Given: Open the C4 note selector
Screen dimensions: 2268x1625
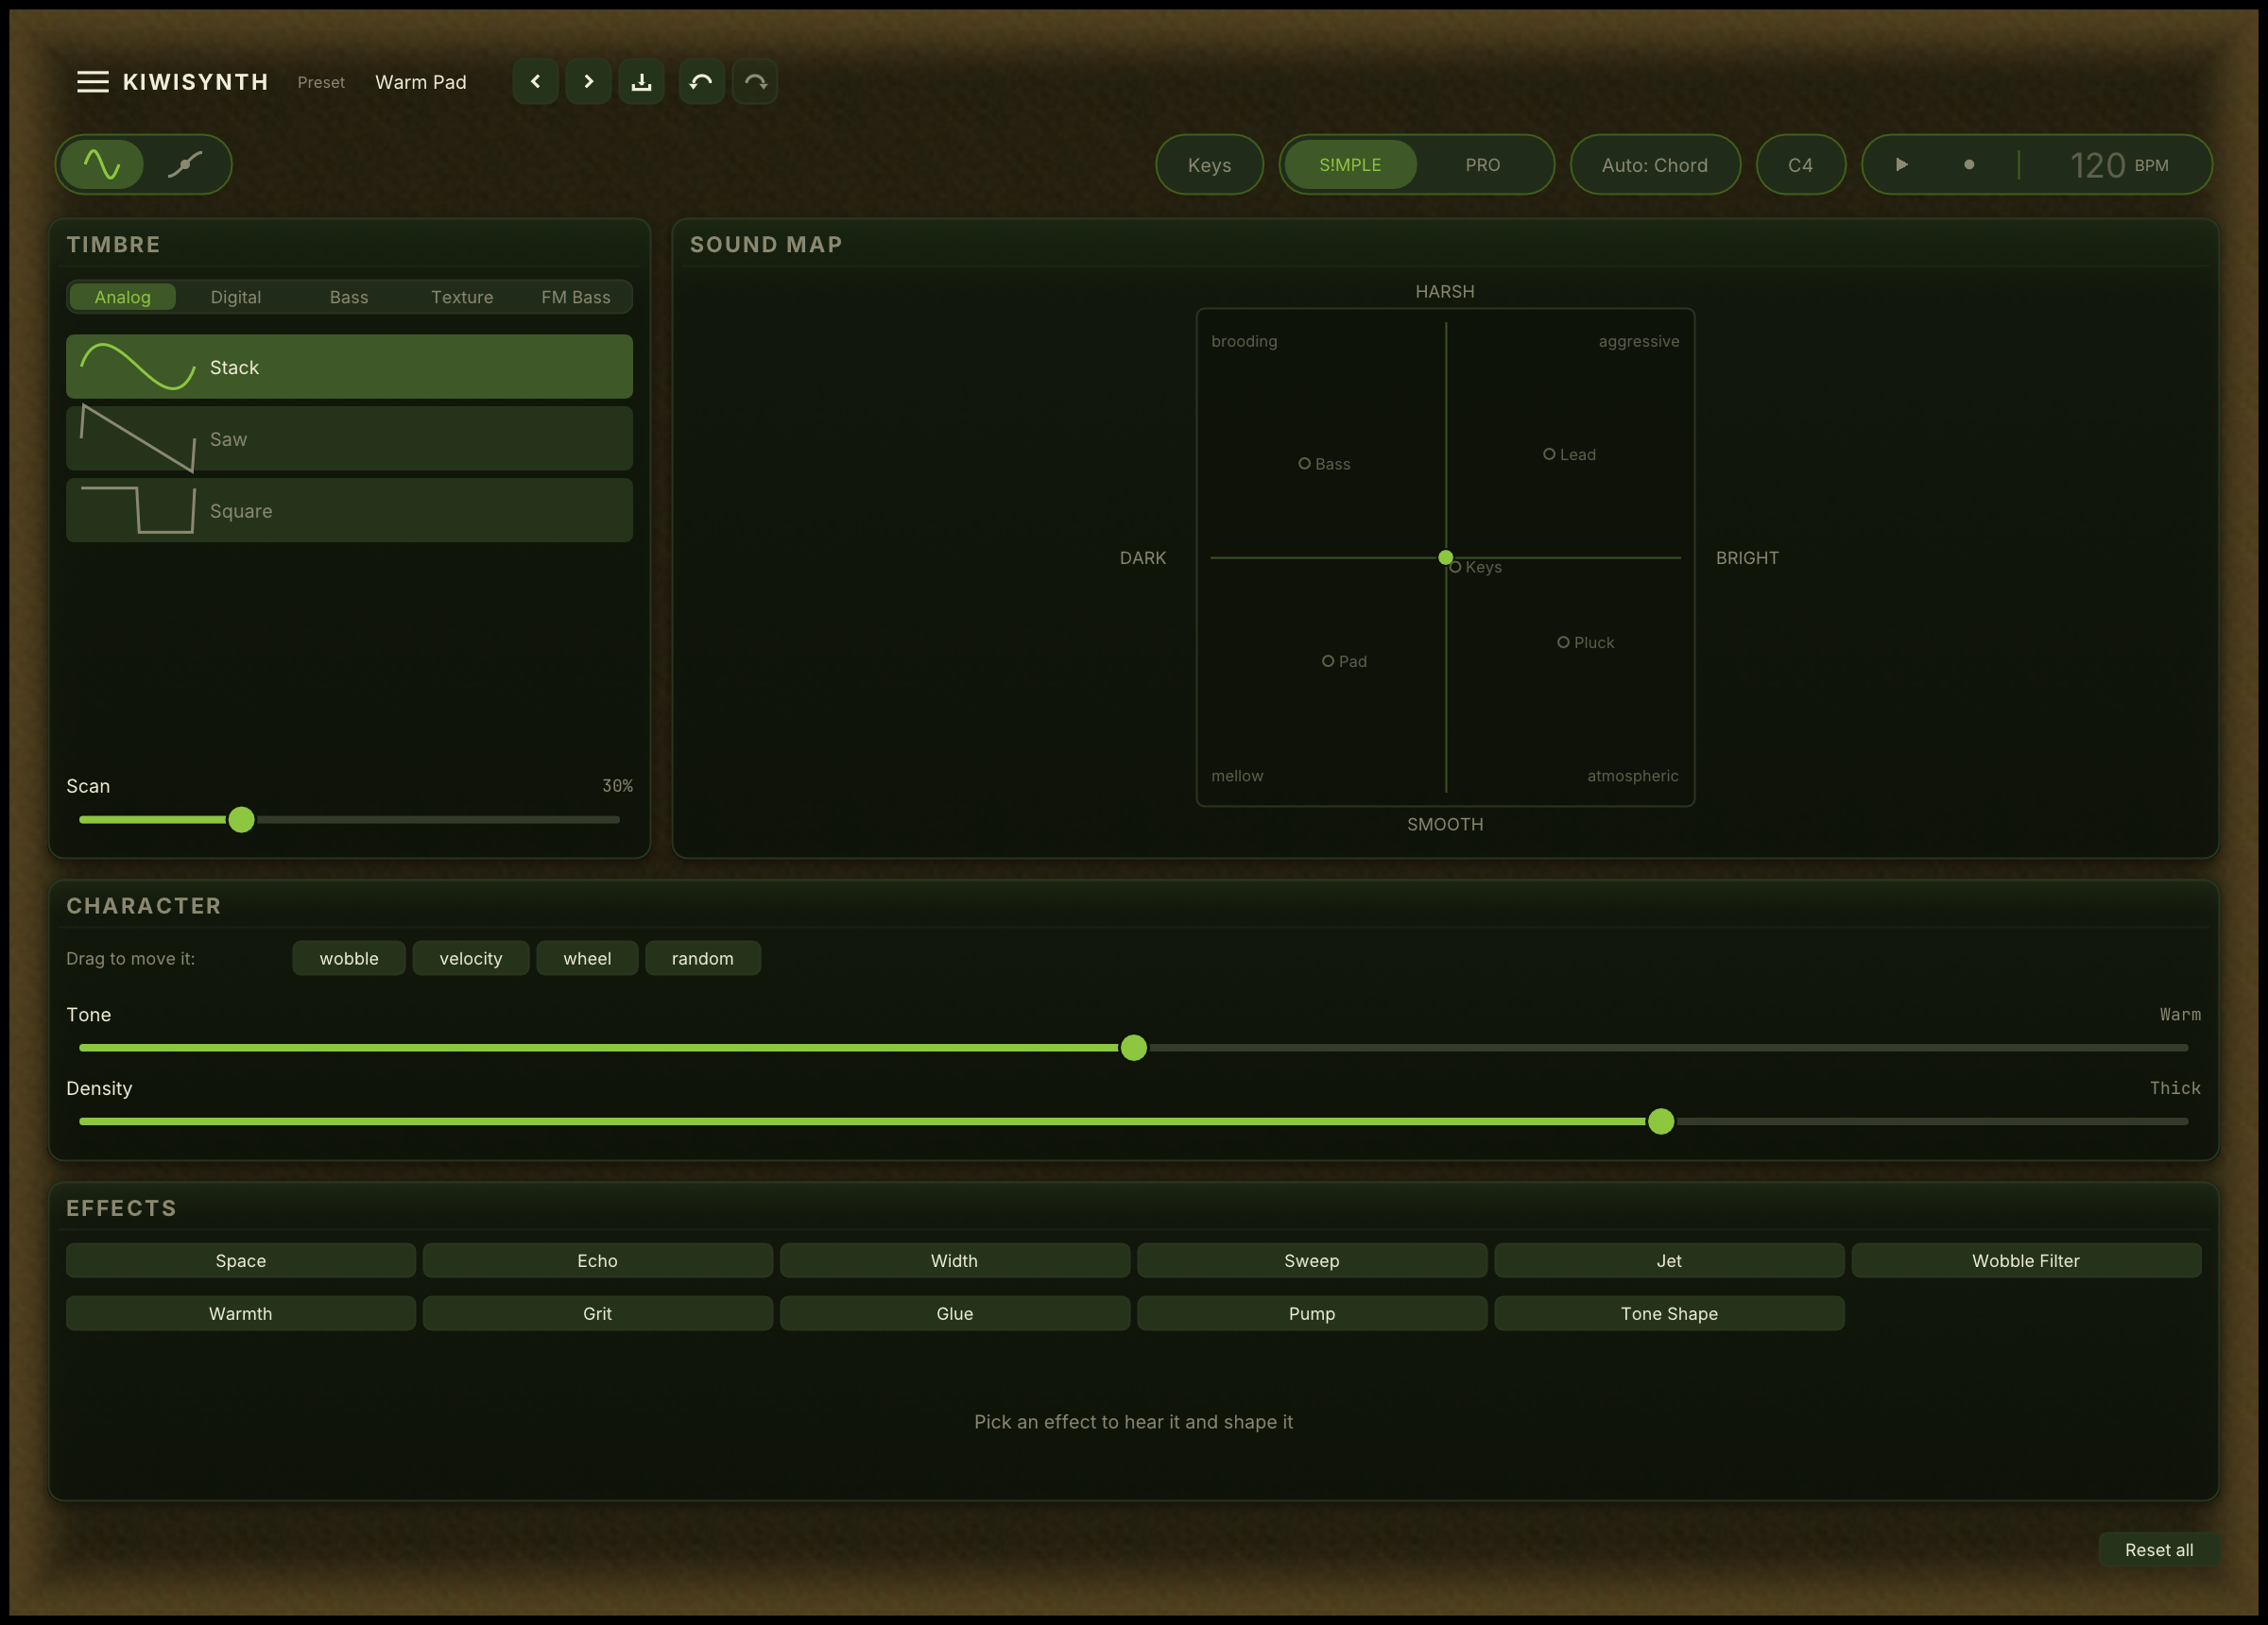Looking at the screenshot, I should pos(1800,164).
